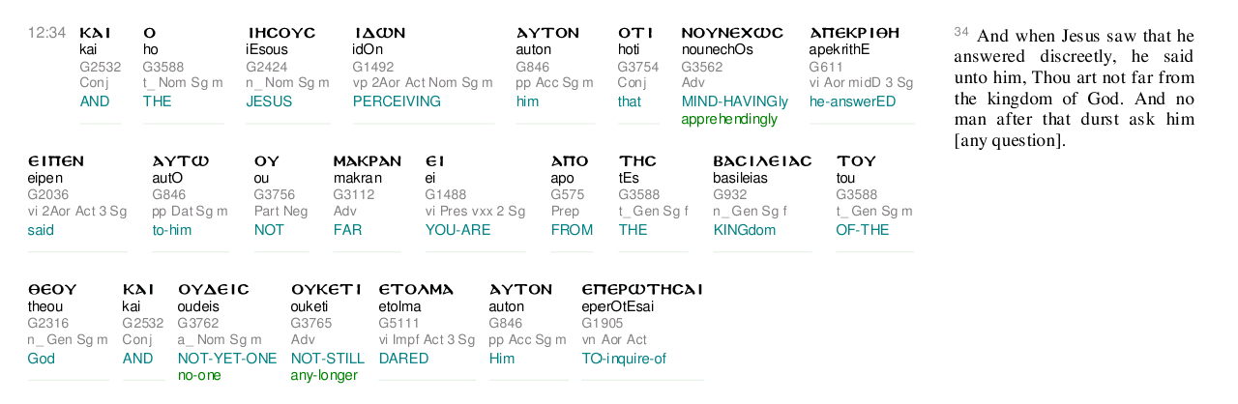Screen dimensions: 1238x404
Task: Click the Greek word ΙΗΣΟΥΣ
Action: point(280,33)
